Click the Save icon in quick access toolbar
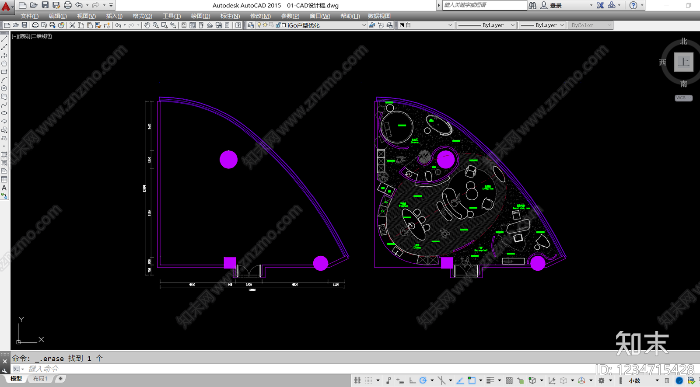This screenshot has width=700, height=387. click(45, 5)
